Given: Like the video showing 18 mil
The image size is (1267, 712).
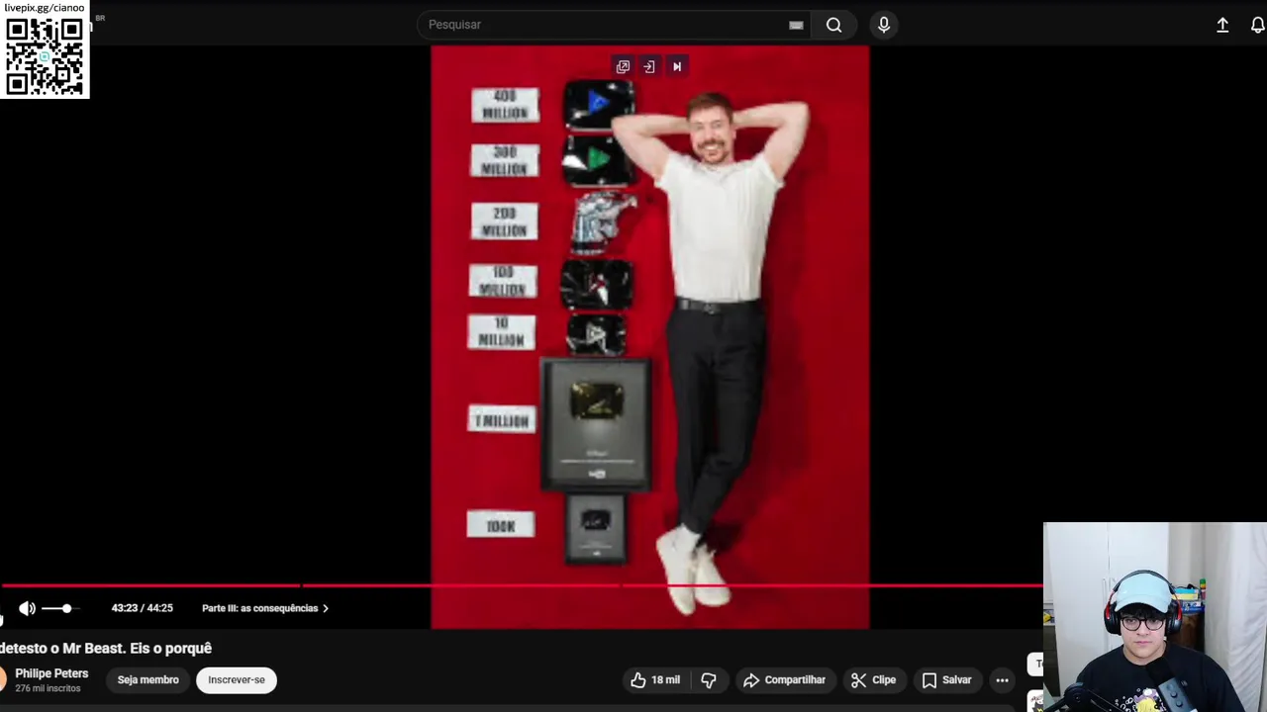Looking at the screenshot, I should [x=655, y=680].
